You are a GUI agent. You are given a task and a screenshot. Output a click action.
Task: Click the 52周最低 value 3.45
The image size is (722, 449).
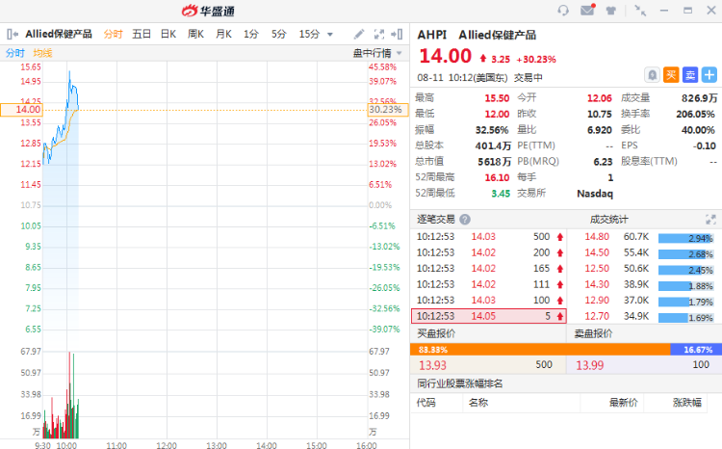coord(501,194)
